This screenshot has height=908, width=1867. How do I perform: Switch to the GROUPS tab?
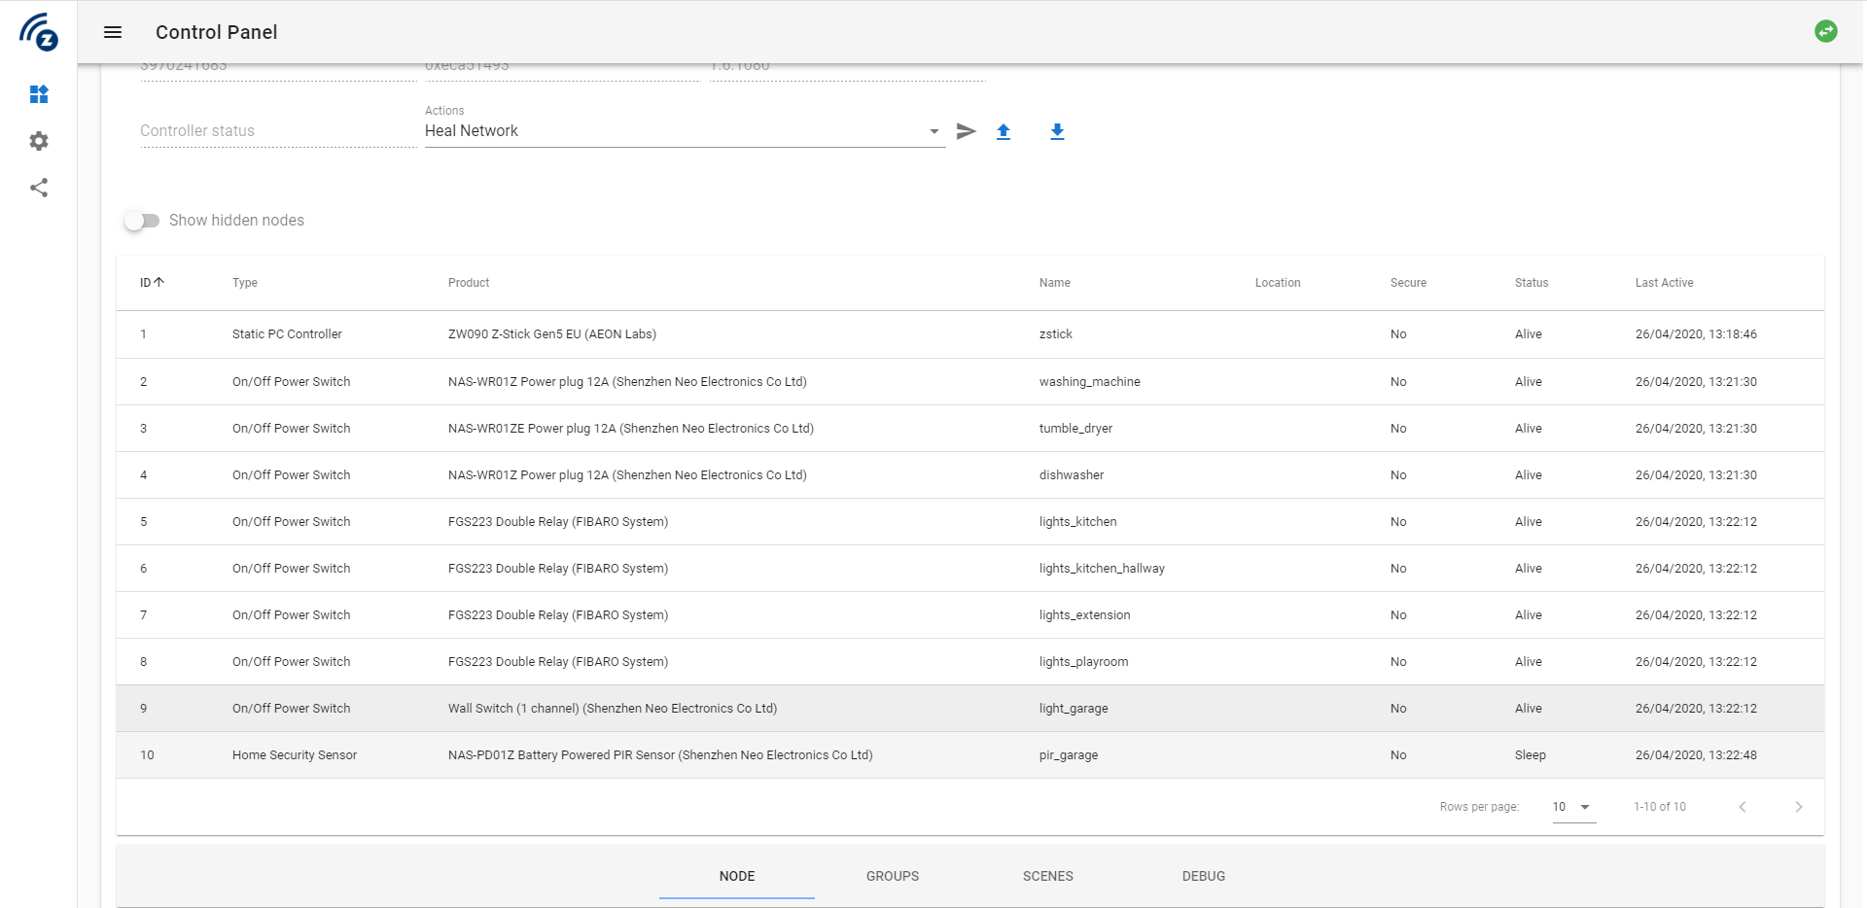coord(892,876)
